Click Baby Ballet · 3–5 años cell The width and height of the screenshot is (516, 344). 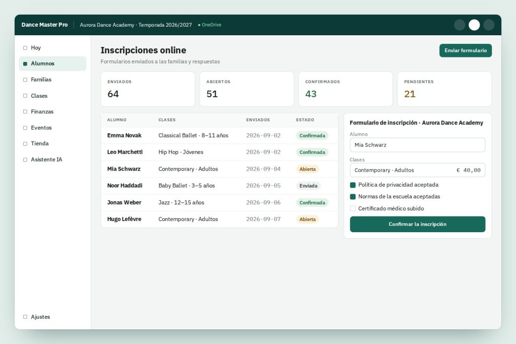click(186, 186)
